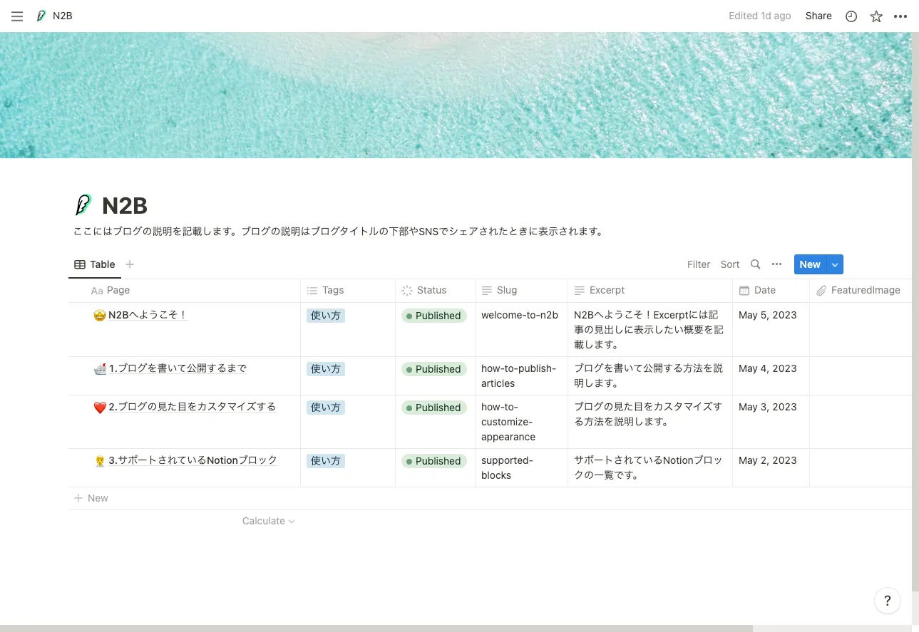Click the how-to-customize-appearance slug cell
Image resolution: width=919 pixels, height=632 pixels.
coord(521,422)
